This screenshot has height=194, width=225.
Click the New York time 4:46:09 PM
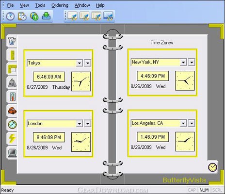[153, 76]
